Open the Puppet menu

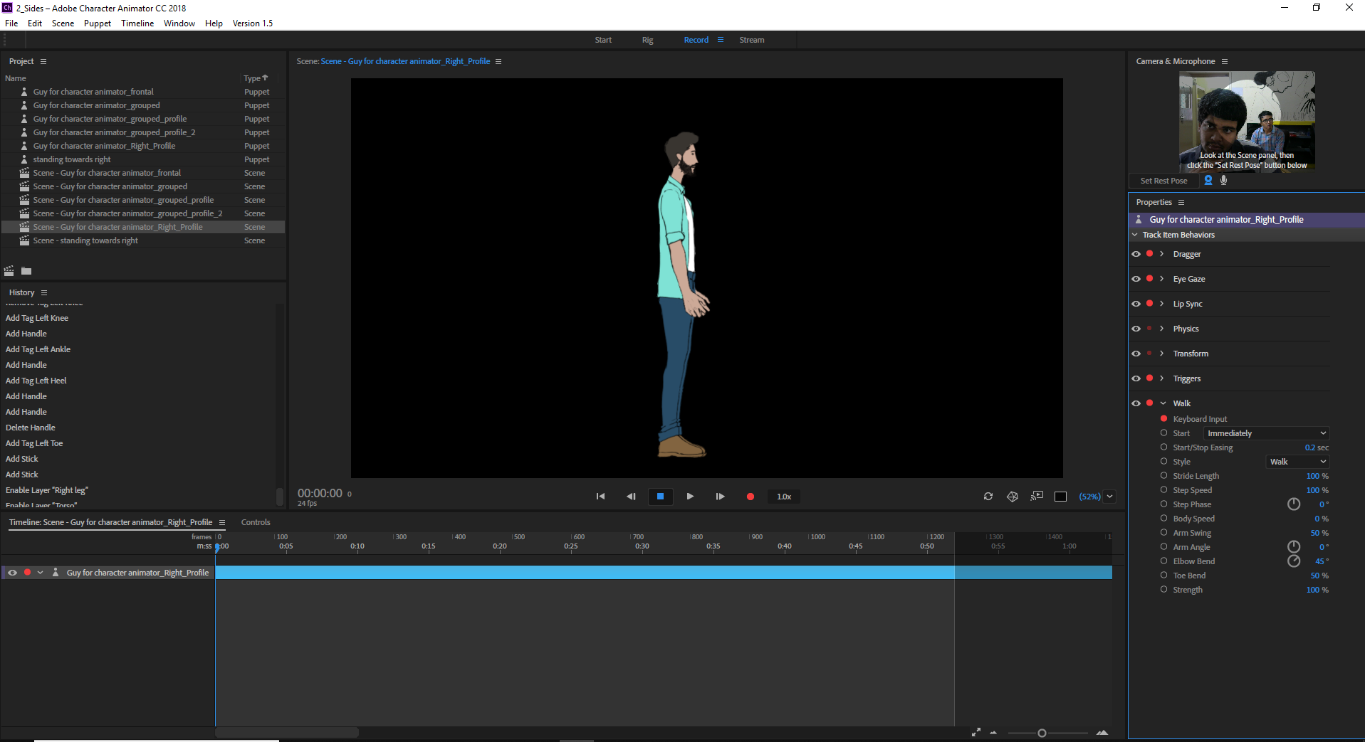coord(98,23)
